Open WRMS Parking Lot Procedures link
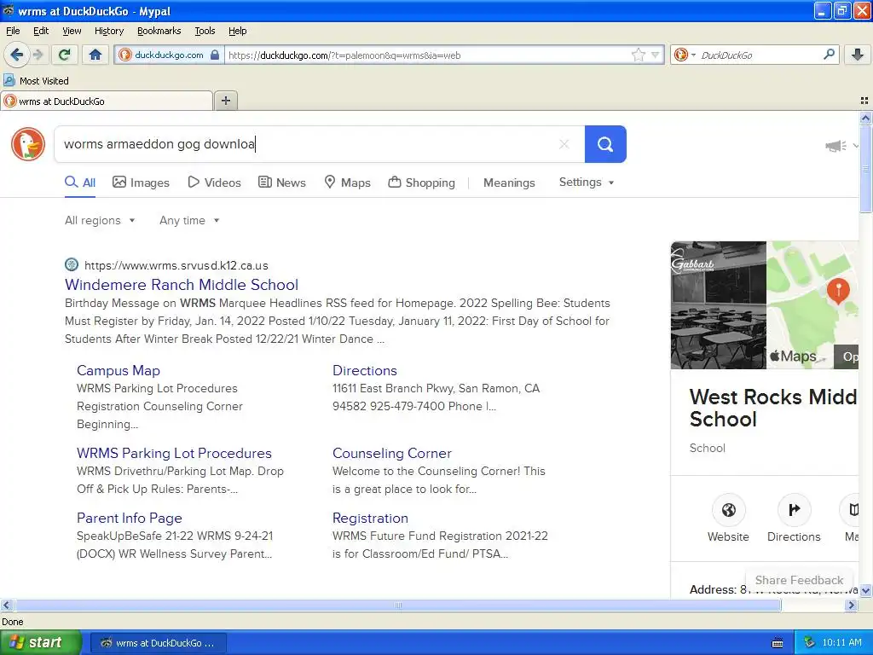873x655 pixels. 174,454
